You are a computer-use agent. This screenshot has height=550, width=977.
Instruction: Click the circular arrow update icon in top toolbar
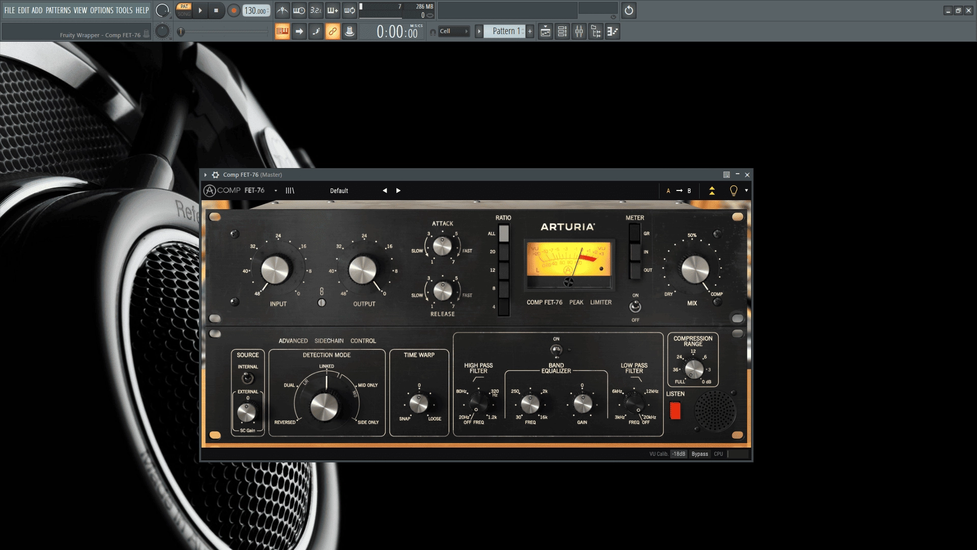click(x=629, y=10)
